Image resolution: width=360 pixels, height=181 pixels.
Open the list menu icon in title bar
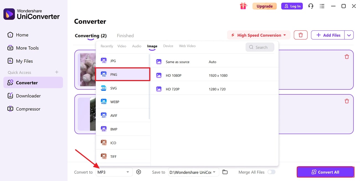[322, 6]
